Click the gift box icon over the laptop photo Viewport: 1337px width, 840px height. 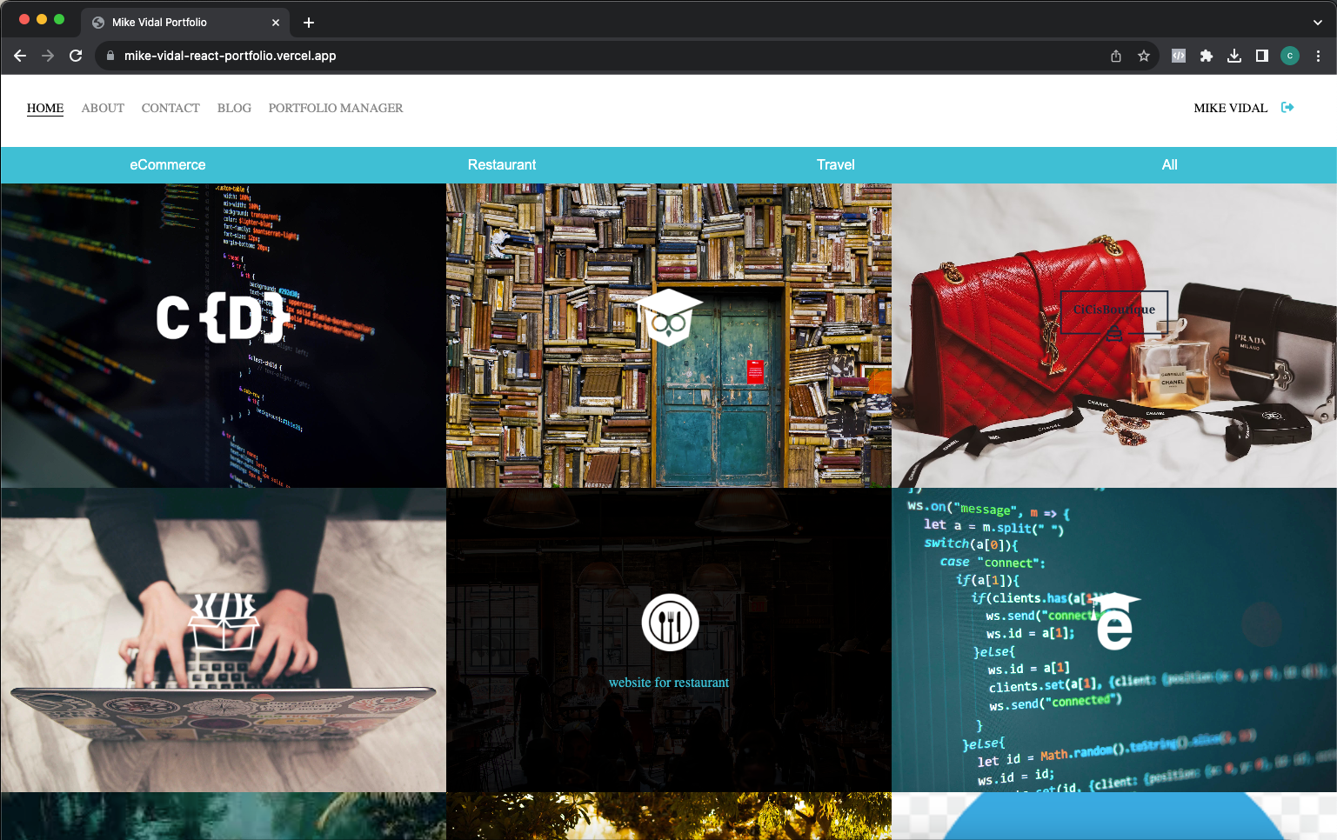(x=224, y=622)
